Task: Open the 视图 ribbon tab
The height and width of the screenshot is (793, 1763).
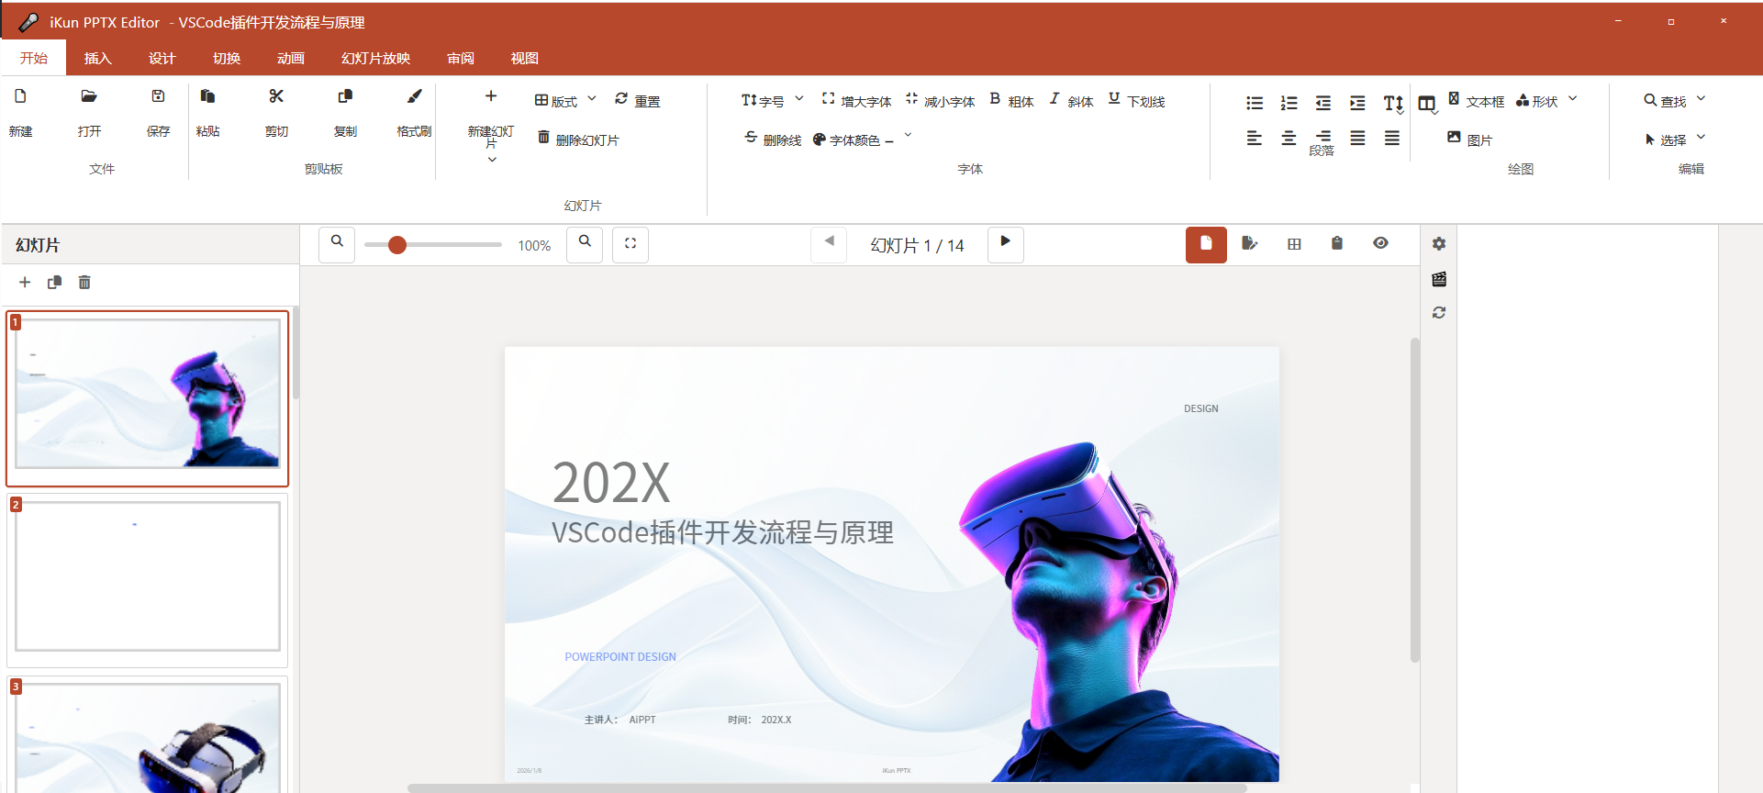Action: (524, 58)
